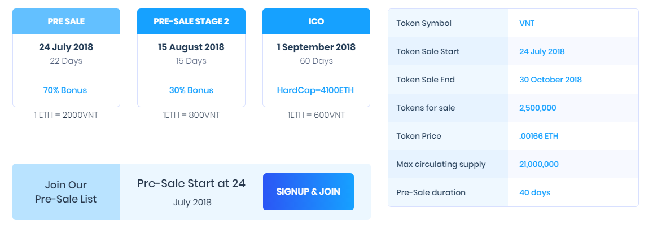Click the 1 ETH = 2000VNT rate text
The width and height of the screenshot is (653, 233).
(x=66, y=115)
